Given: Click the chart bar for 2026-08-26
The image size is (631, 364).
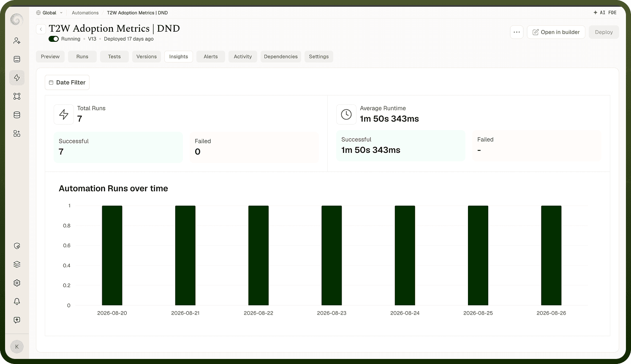Looking at the screenshot, I should pyautogui.click(x=551, y=255).
